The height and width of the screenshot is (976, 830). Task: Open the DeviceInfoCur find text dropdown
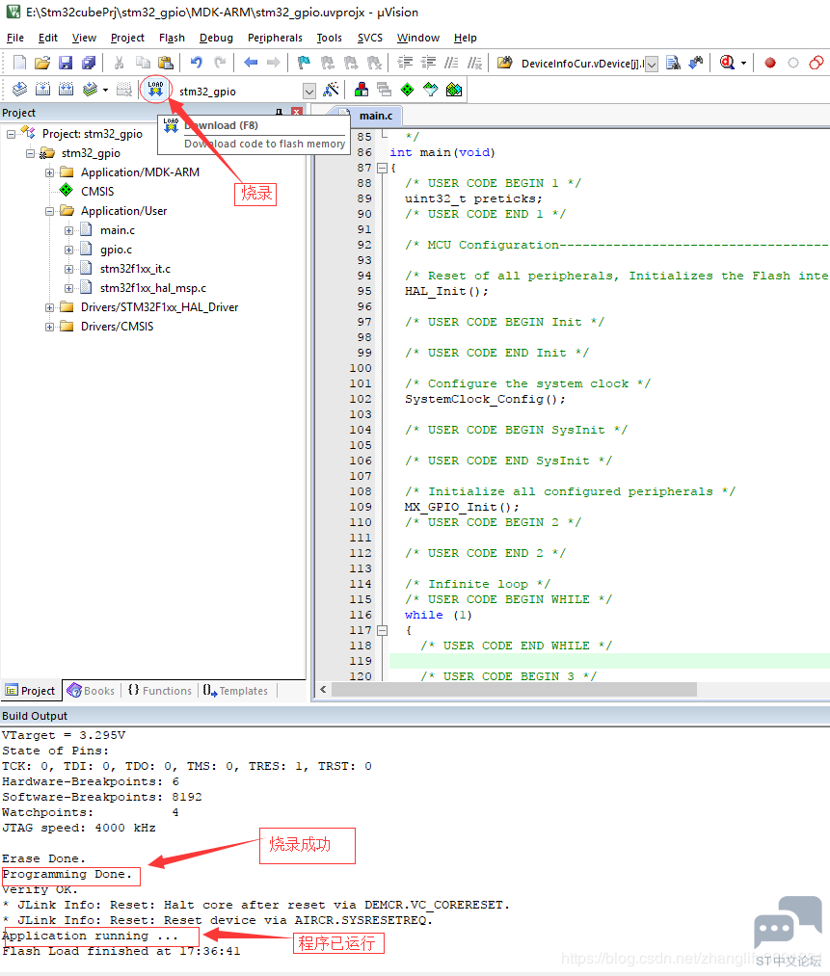point(652,65)
